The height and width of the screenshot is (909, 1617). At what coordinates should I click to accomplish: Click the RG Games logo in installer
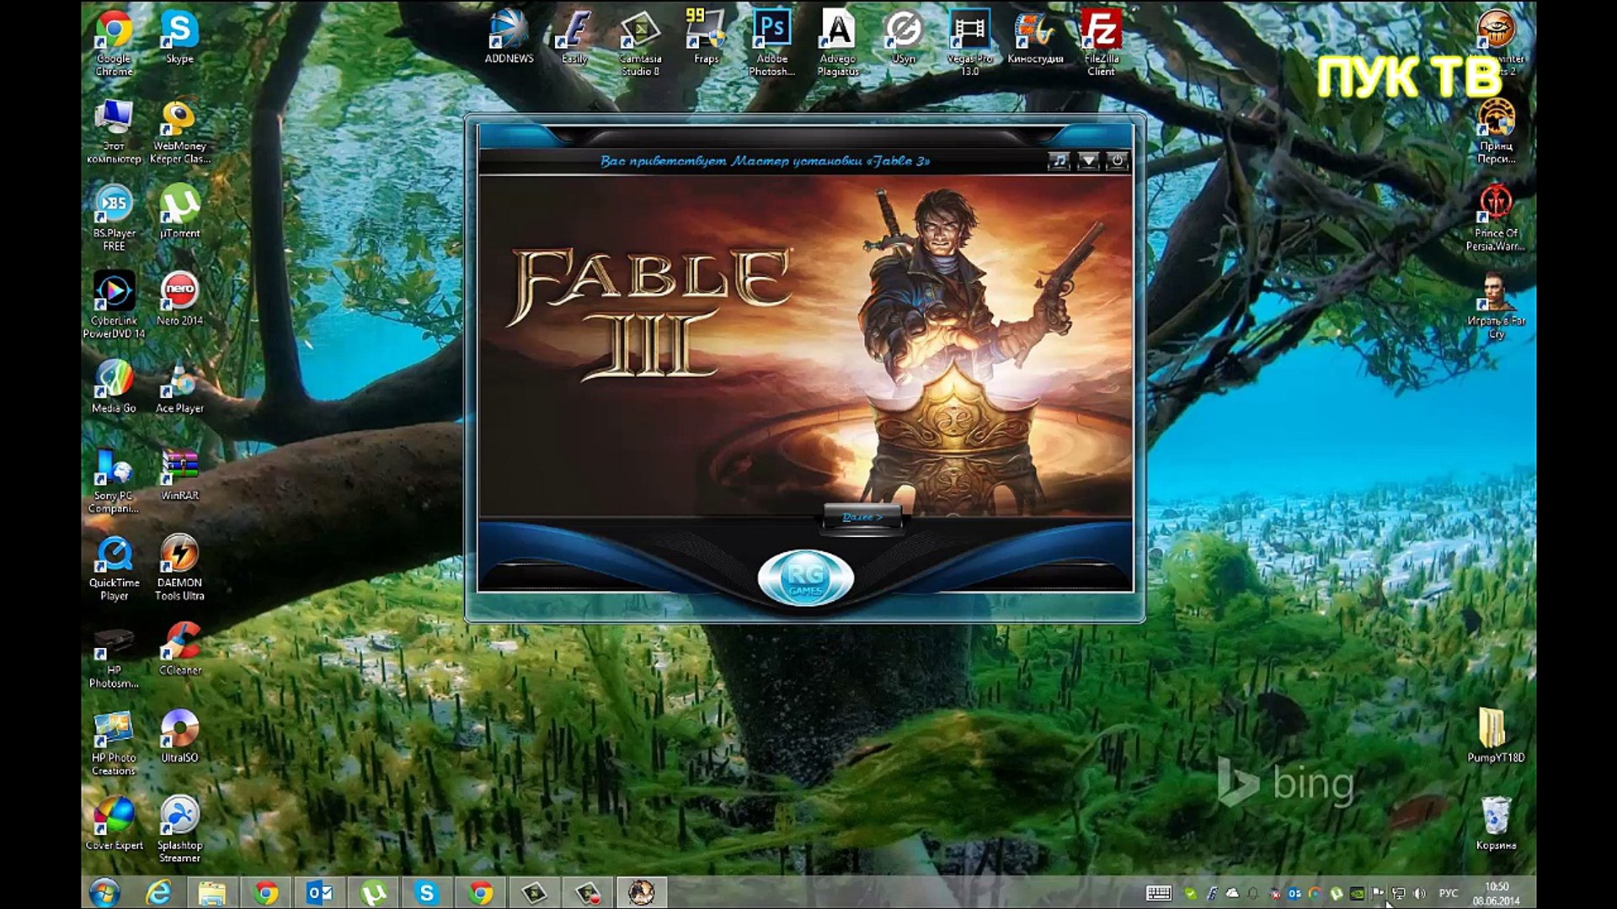805,577
